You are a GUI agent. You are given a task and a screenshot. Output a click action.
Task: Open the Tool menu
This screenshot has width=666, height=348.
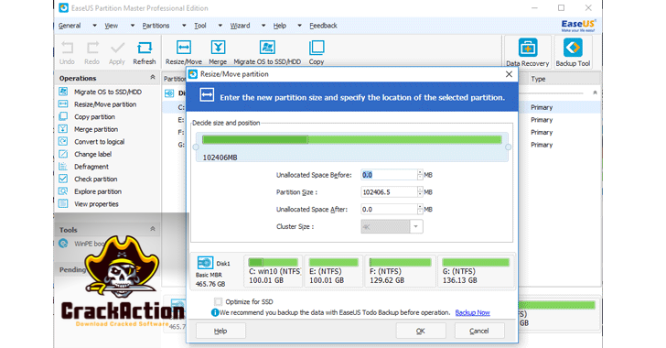click(200, 26)
